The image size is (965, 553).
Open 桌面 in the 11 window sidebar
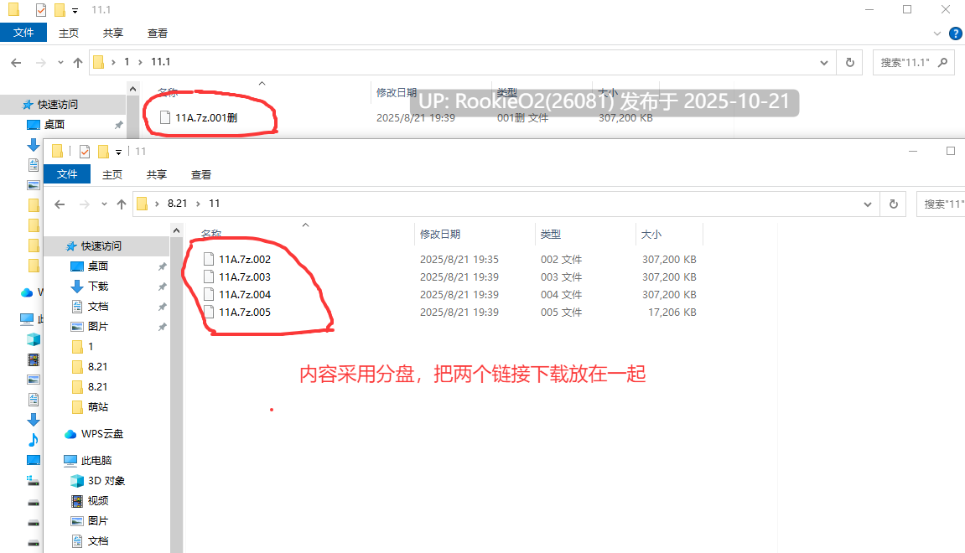[x=98, y=266]
